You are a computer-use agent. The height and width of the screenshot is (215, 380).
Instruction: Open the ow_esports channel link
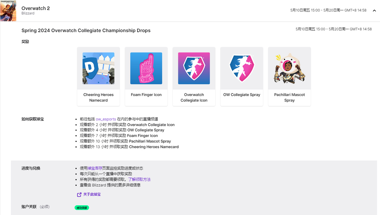(106, 119)
